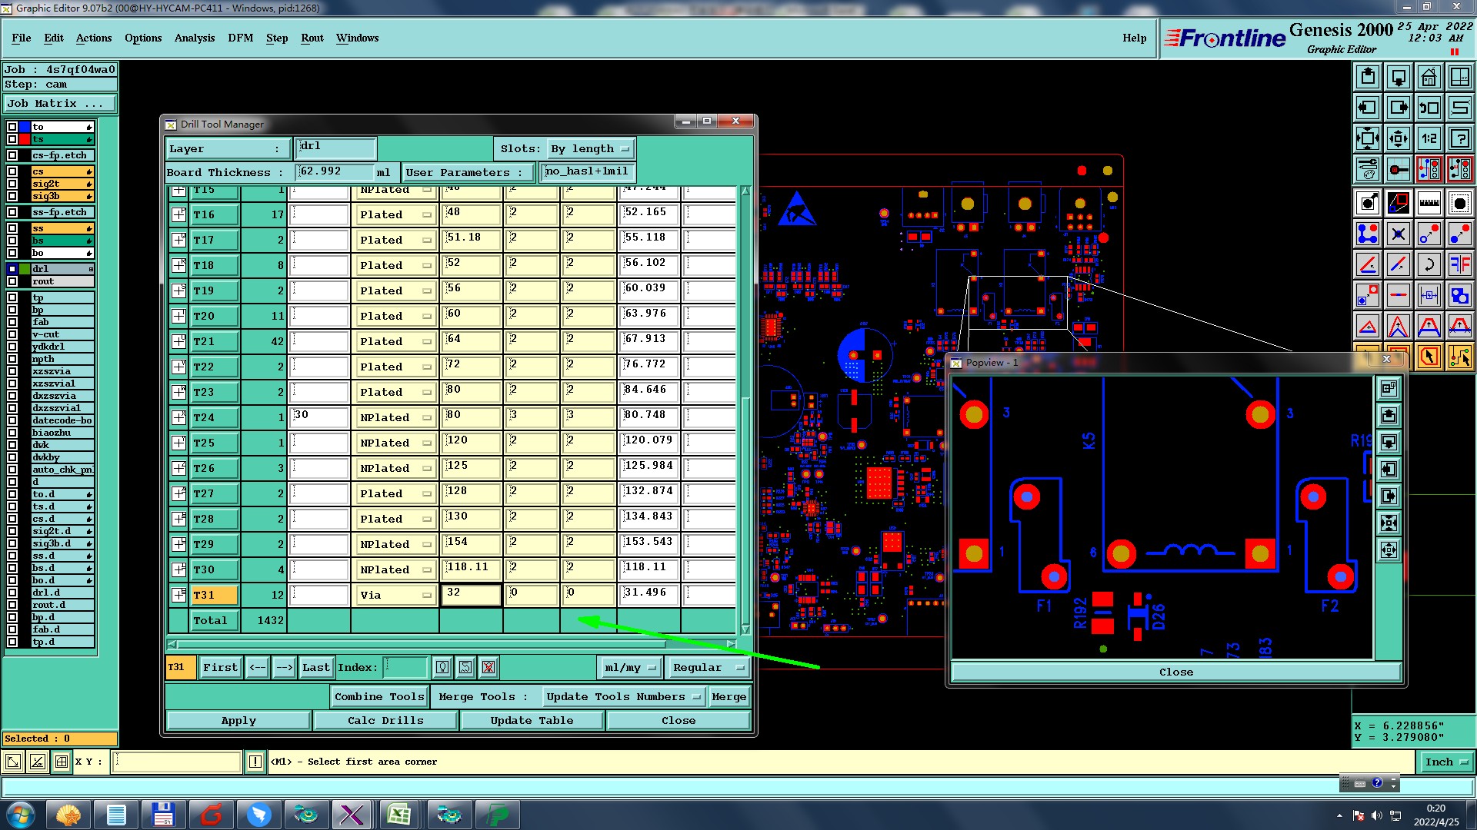The image size is (1477, 830).
Task: Click the blue color swatch of layer to
Action: (25, 127)
